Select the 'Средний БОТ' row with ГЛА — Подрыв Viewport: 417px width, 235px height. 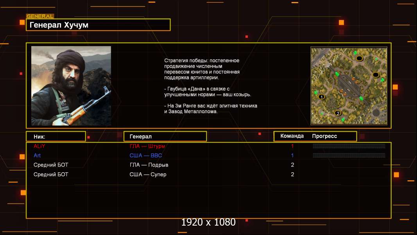208,165
